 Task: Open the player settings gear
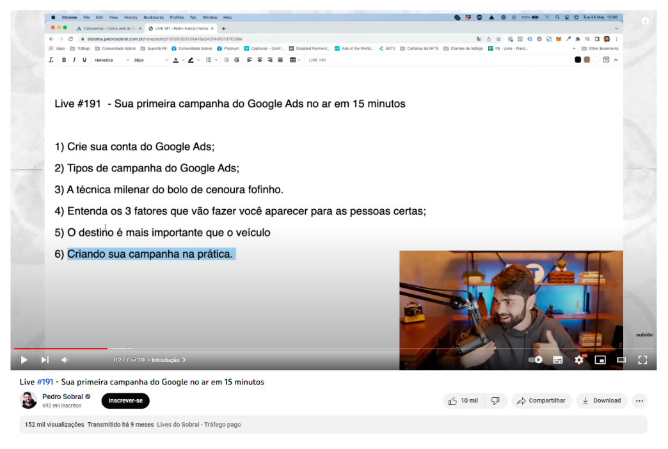[579, 360]
